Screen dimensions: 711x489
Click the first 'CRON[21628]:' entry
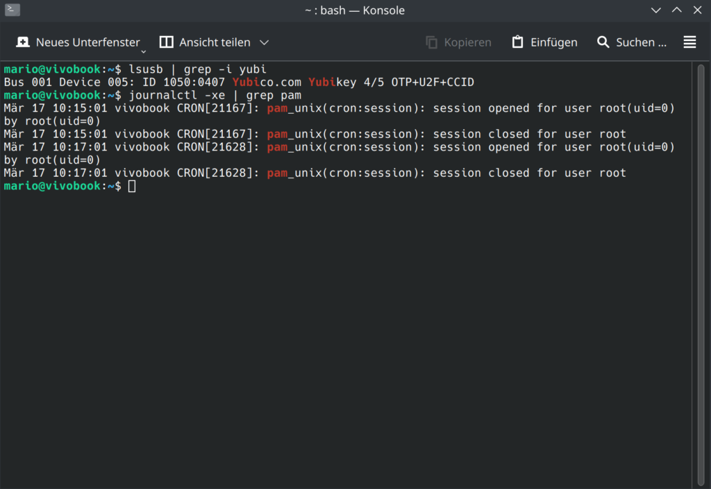218,147
